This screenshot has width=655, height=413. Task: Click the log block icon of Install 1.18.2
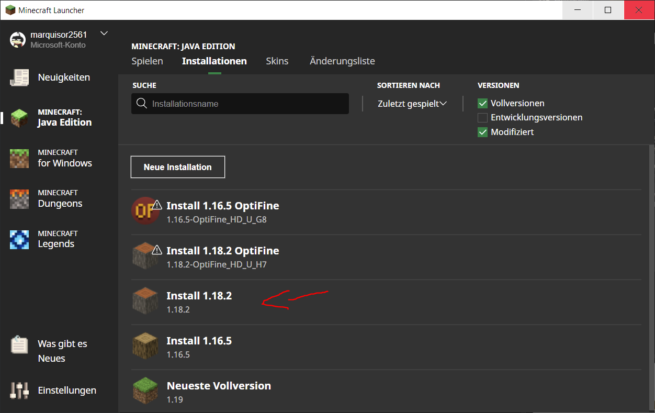point(144,300)
